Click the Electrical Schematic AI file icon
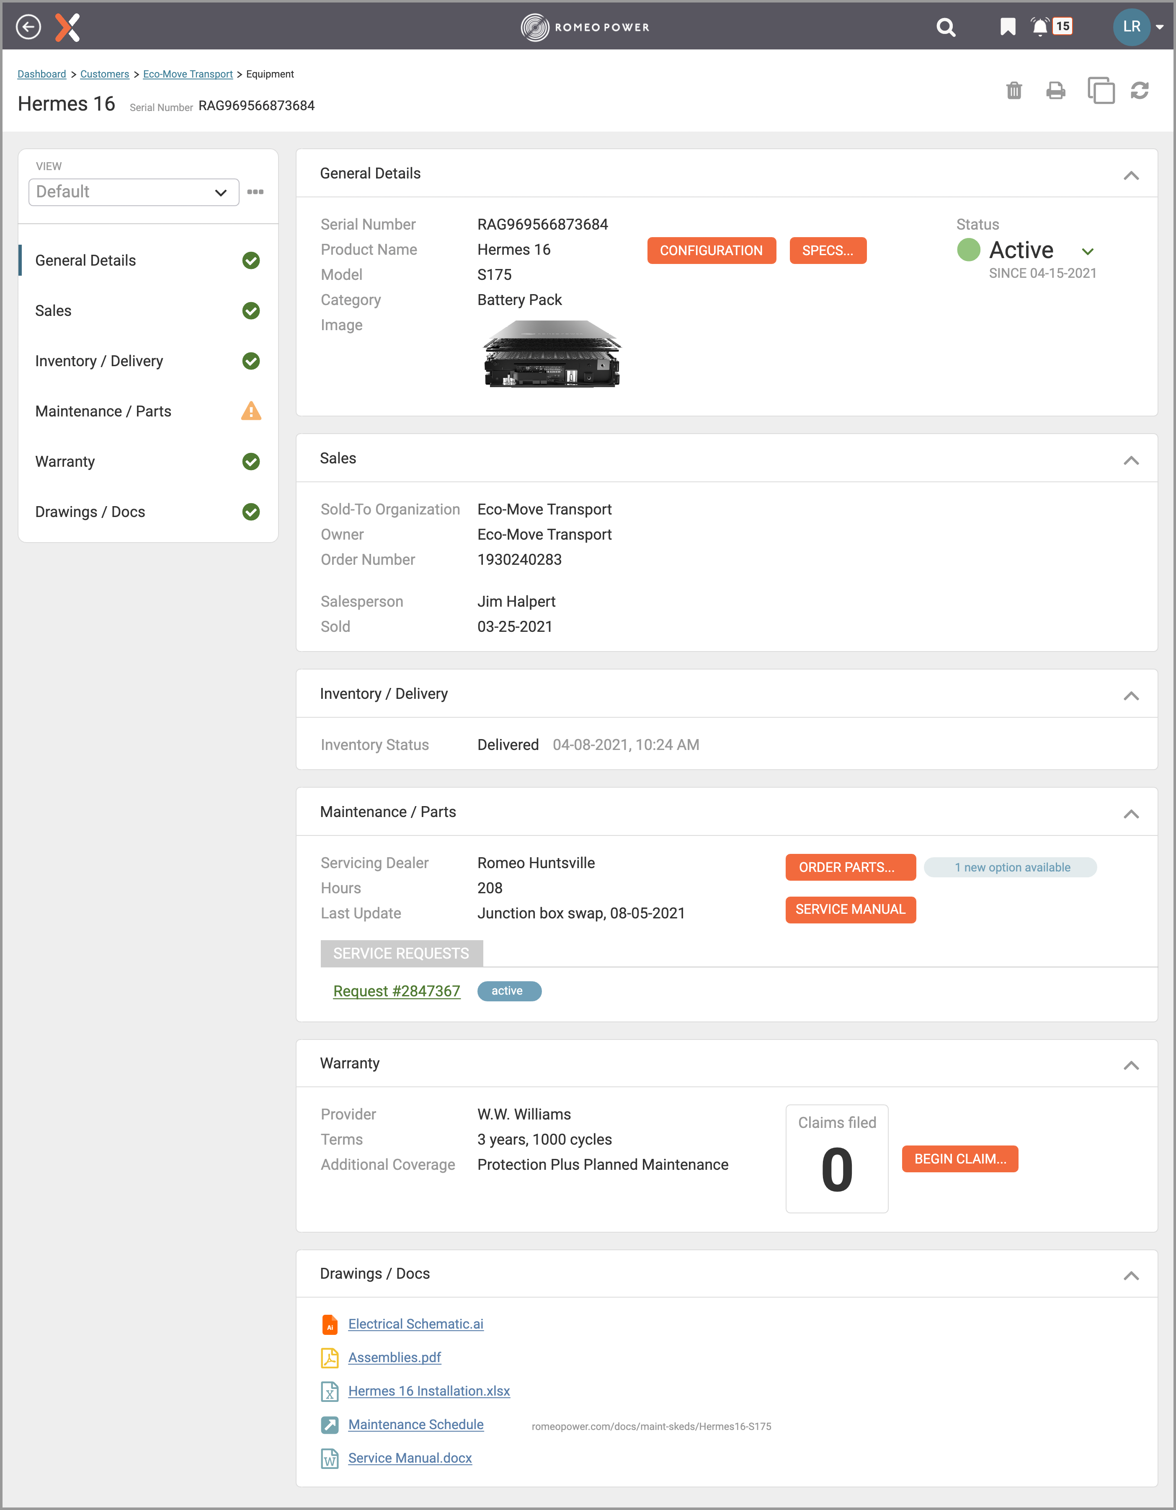1176x1510 pixels. coord(330,1325)
